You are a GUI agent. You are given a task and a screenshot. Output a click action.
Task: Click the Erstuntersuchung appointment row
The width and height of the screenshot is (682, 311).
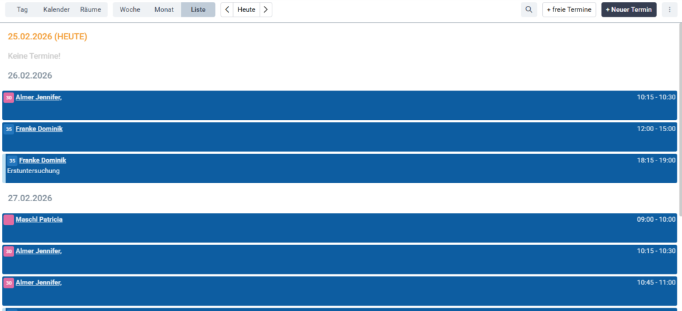(x=333, y=172)
